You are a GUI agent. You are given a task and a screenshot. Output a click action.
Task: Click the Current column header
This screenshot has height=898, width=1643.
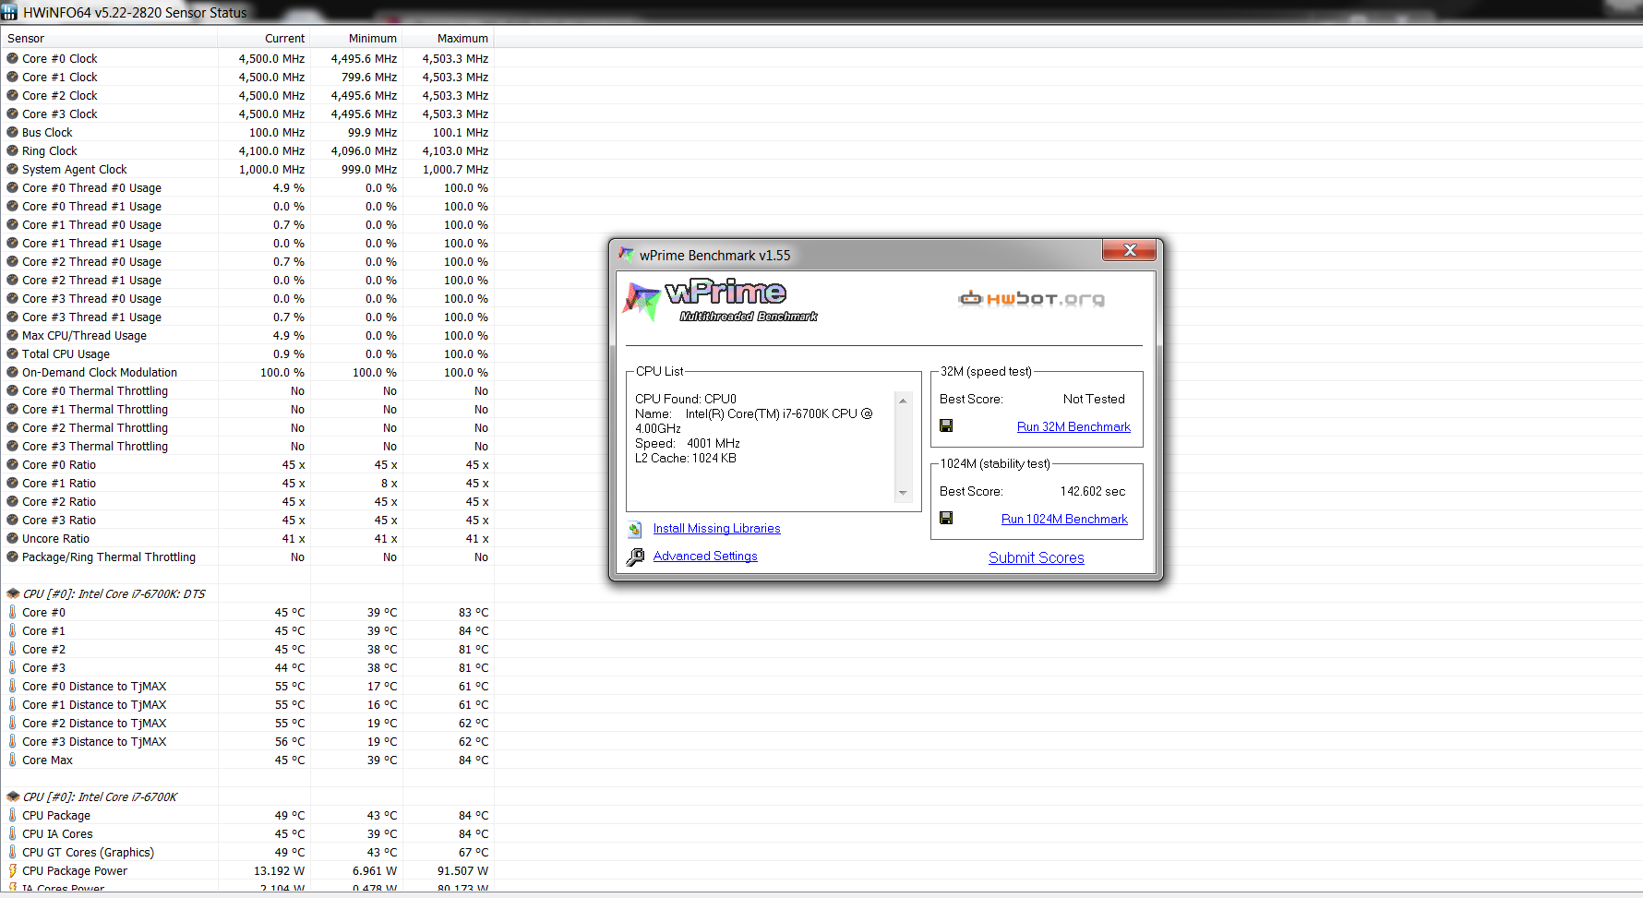[x=264, y=38]
